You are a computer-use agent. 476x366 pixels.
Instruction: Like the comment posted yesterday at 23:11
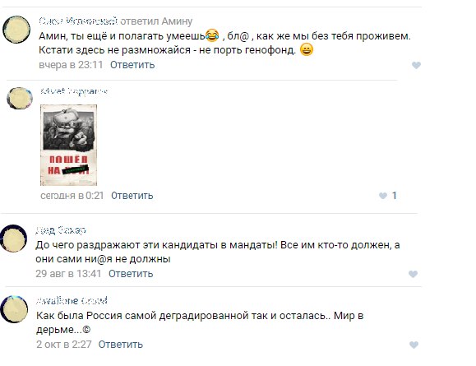tap(416, 65)
